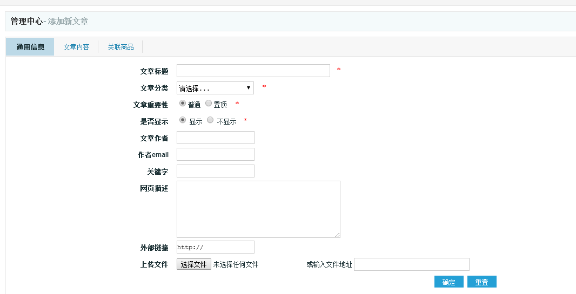The image size is (576, 294).
Task: Choose the 显示 radio option
Action: [183, 120]
